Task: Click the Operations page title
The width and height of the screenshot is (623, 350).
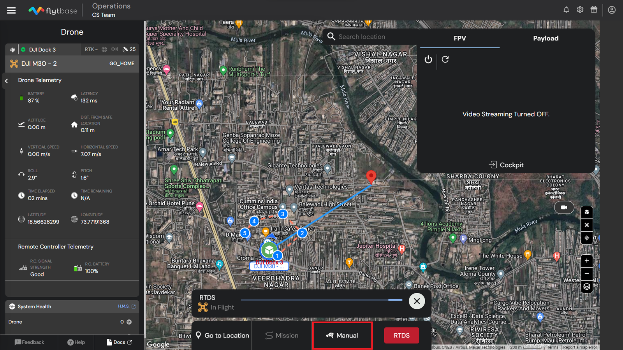Action: tap(111, 6)
